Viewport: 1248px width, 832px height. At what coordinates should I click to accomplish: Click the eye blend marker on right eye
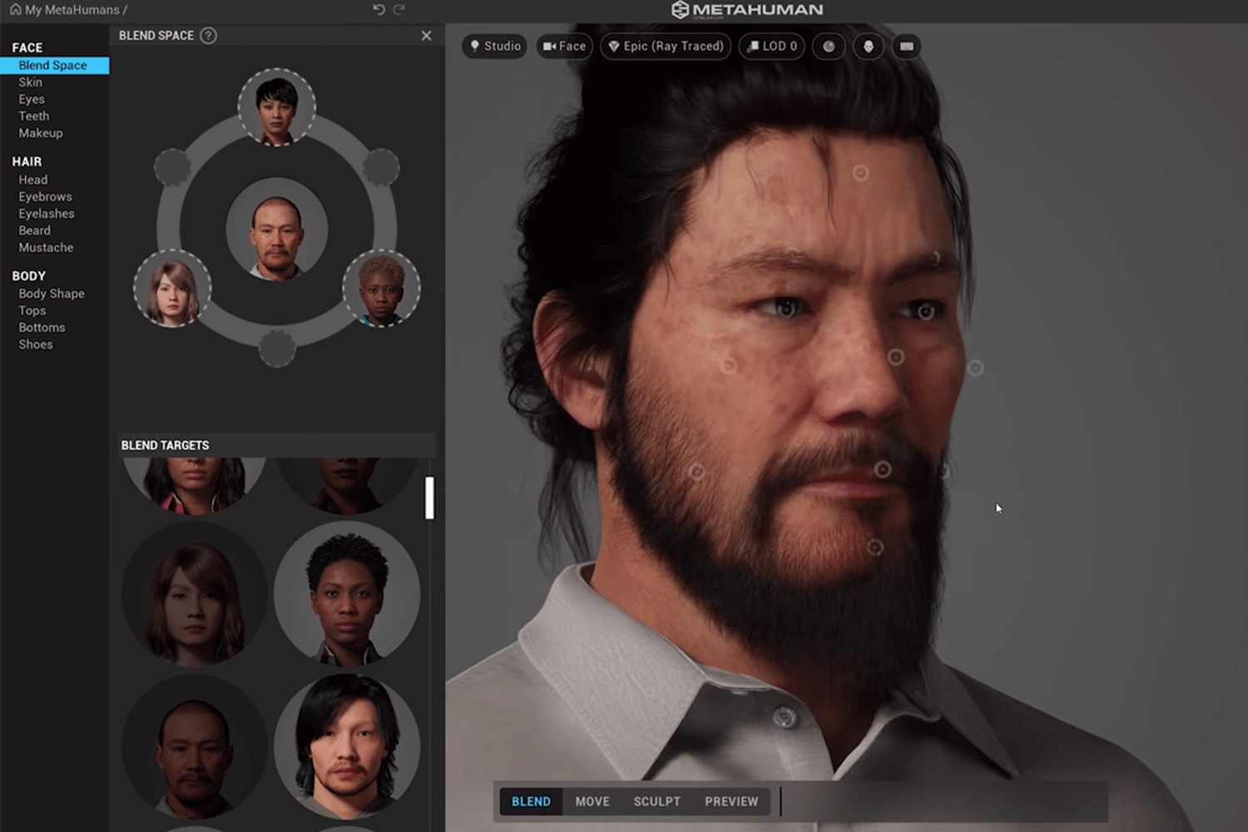pos(925,311)
